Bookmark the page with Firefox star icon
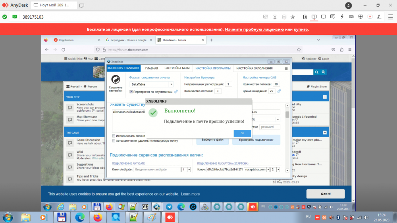This screenshot has height=223, width=397. 299,50
